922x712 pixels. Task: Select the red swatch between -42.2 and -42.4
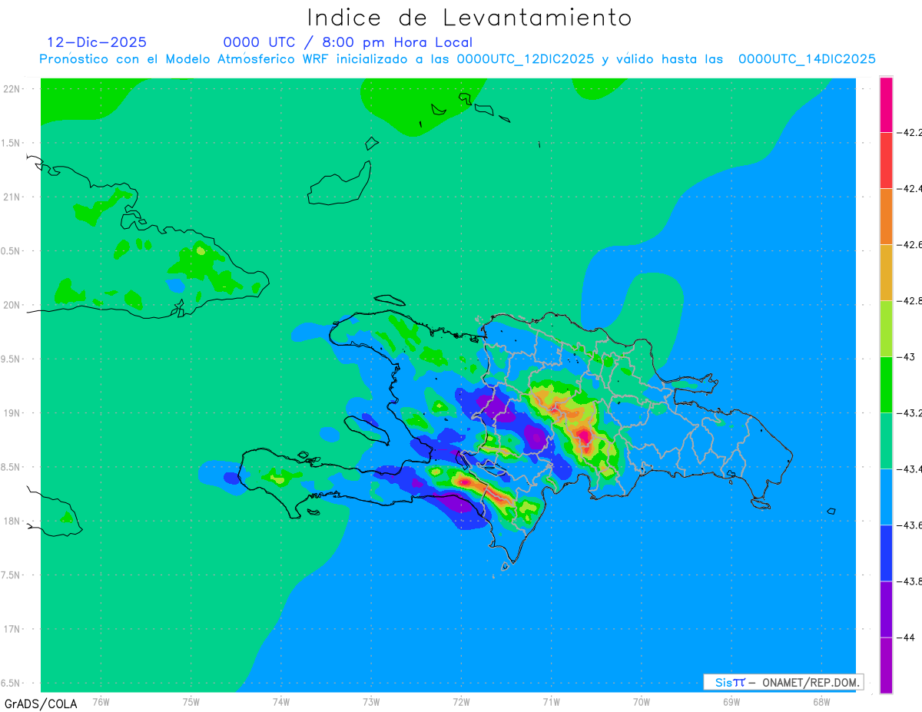click(886, 160)
